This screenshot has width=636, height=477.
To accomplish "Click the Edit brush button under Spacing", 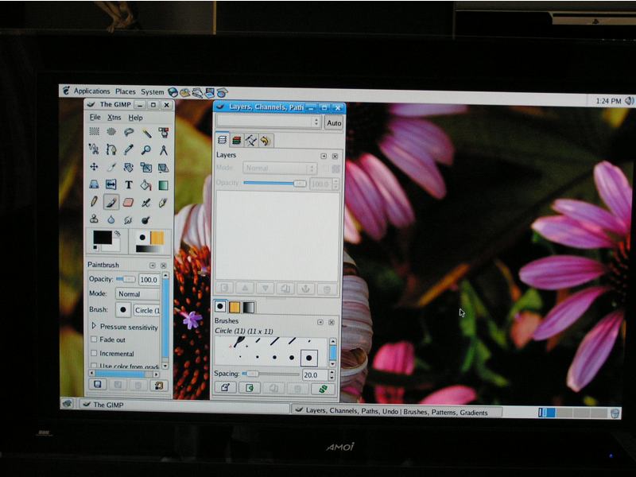I will [x=225, y=387].
